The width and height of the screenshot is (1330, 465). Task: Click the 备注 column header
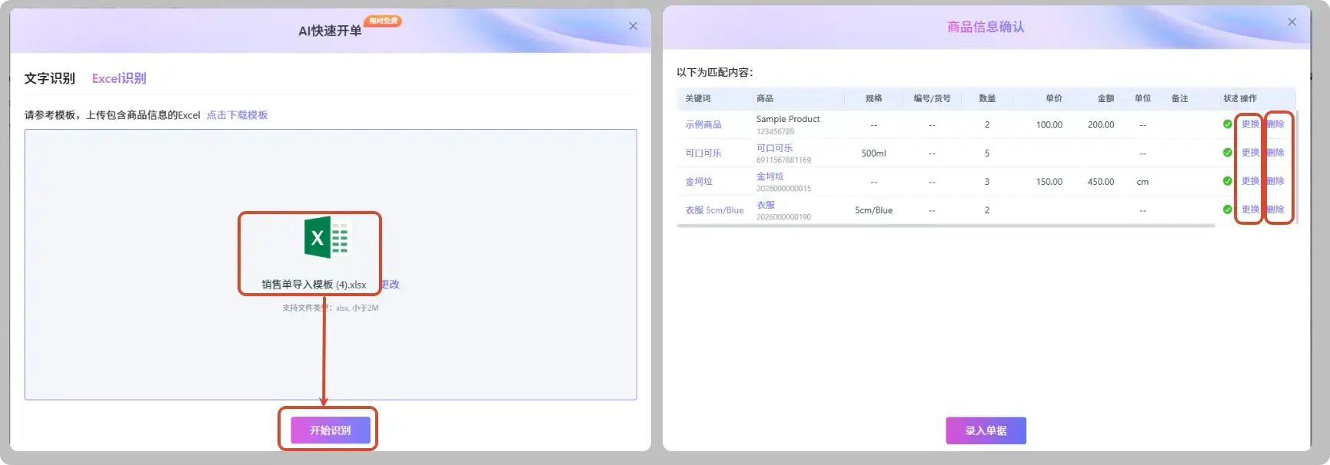(x=1179, y=99)
